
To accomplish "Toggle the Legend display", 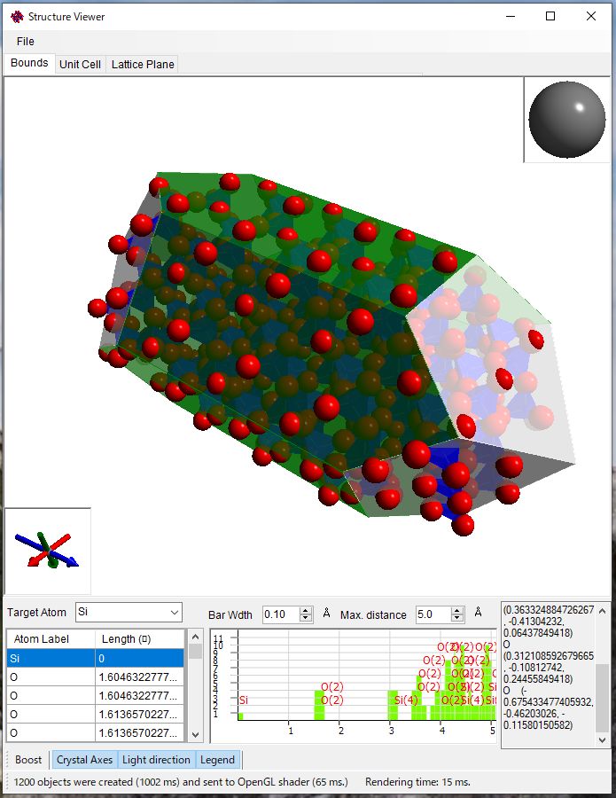I will [217, 760].
